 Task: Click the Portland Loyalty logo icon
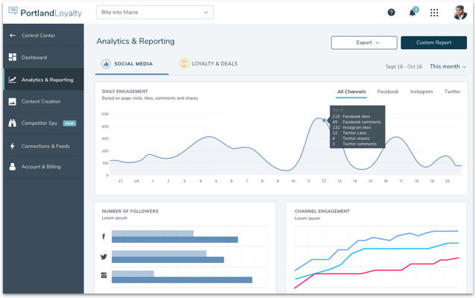[x=13, y=12]
